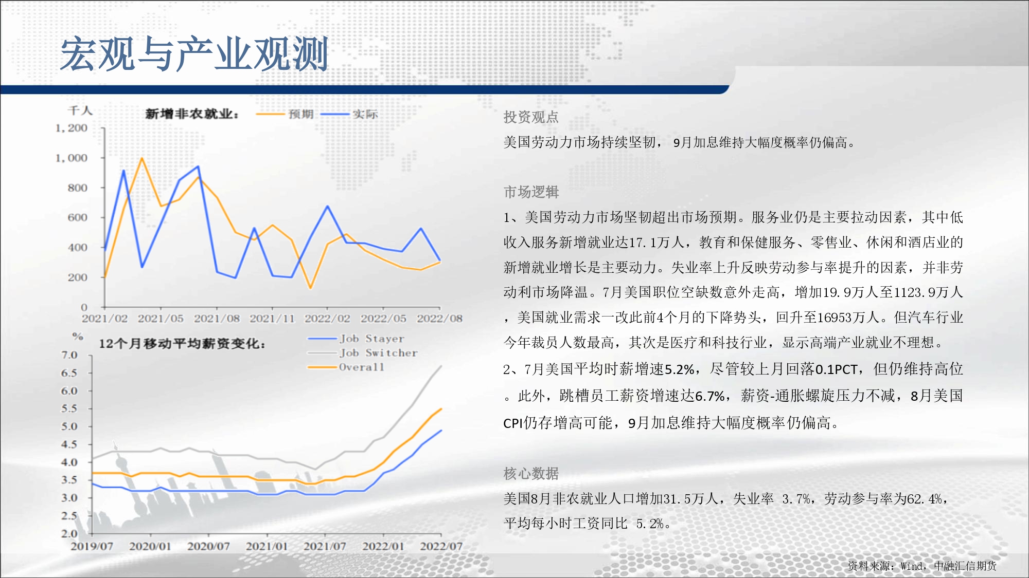Screen dimensions: 1029x578
Task: Click the 2022/02 x-axis label
Action: coord(327,319)
